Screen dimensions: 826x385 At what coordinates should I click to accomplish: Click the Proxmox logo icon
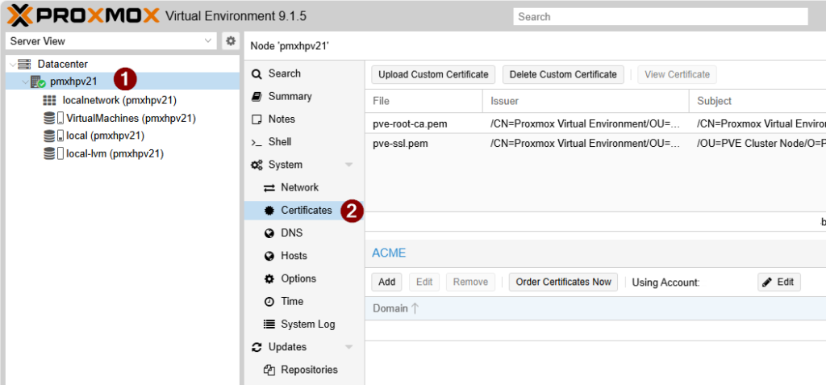click(19, 15)
